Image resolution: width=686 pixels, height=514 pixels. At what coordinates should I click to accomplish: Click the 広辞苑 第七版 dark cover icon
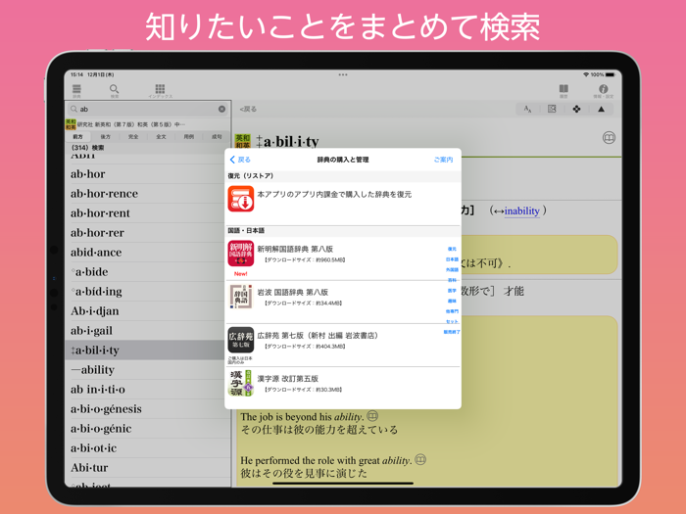pyautogui.click(x=241, y=340)
